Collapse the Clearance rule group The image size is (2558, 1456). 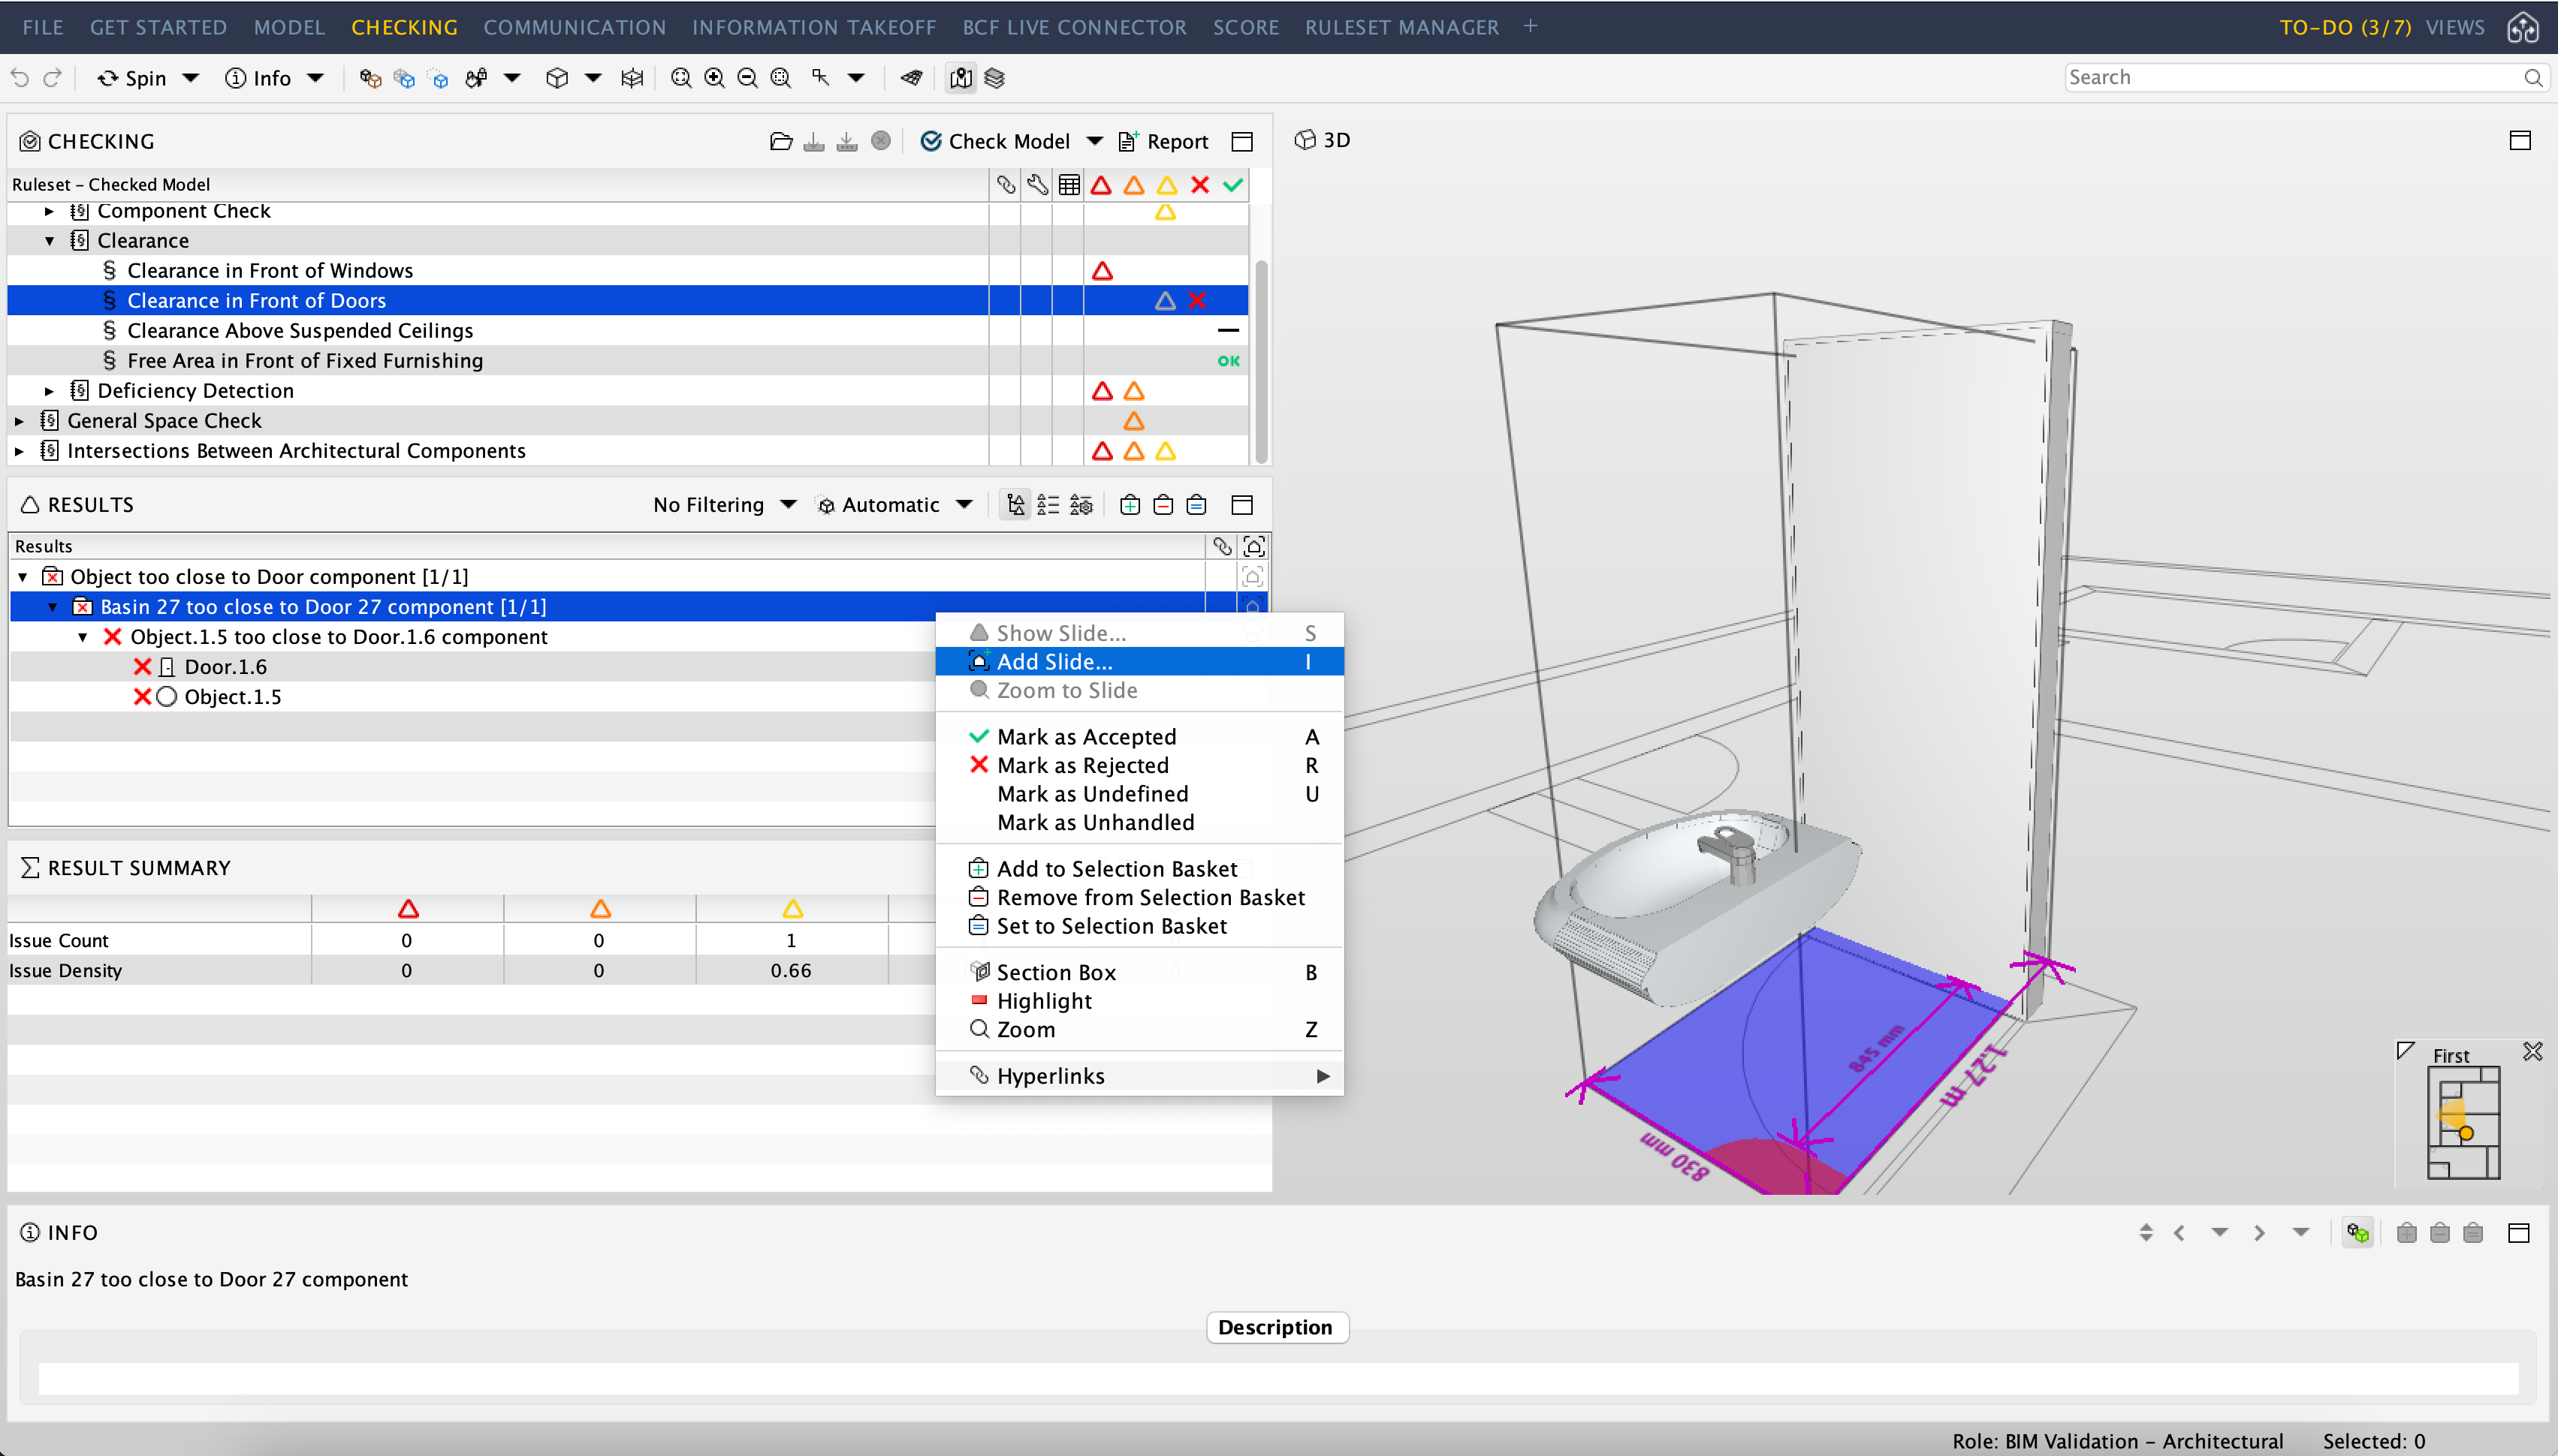click(x=50, y=240)
